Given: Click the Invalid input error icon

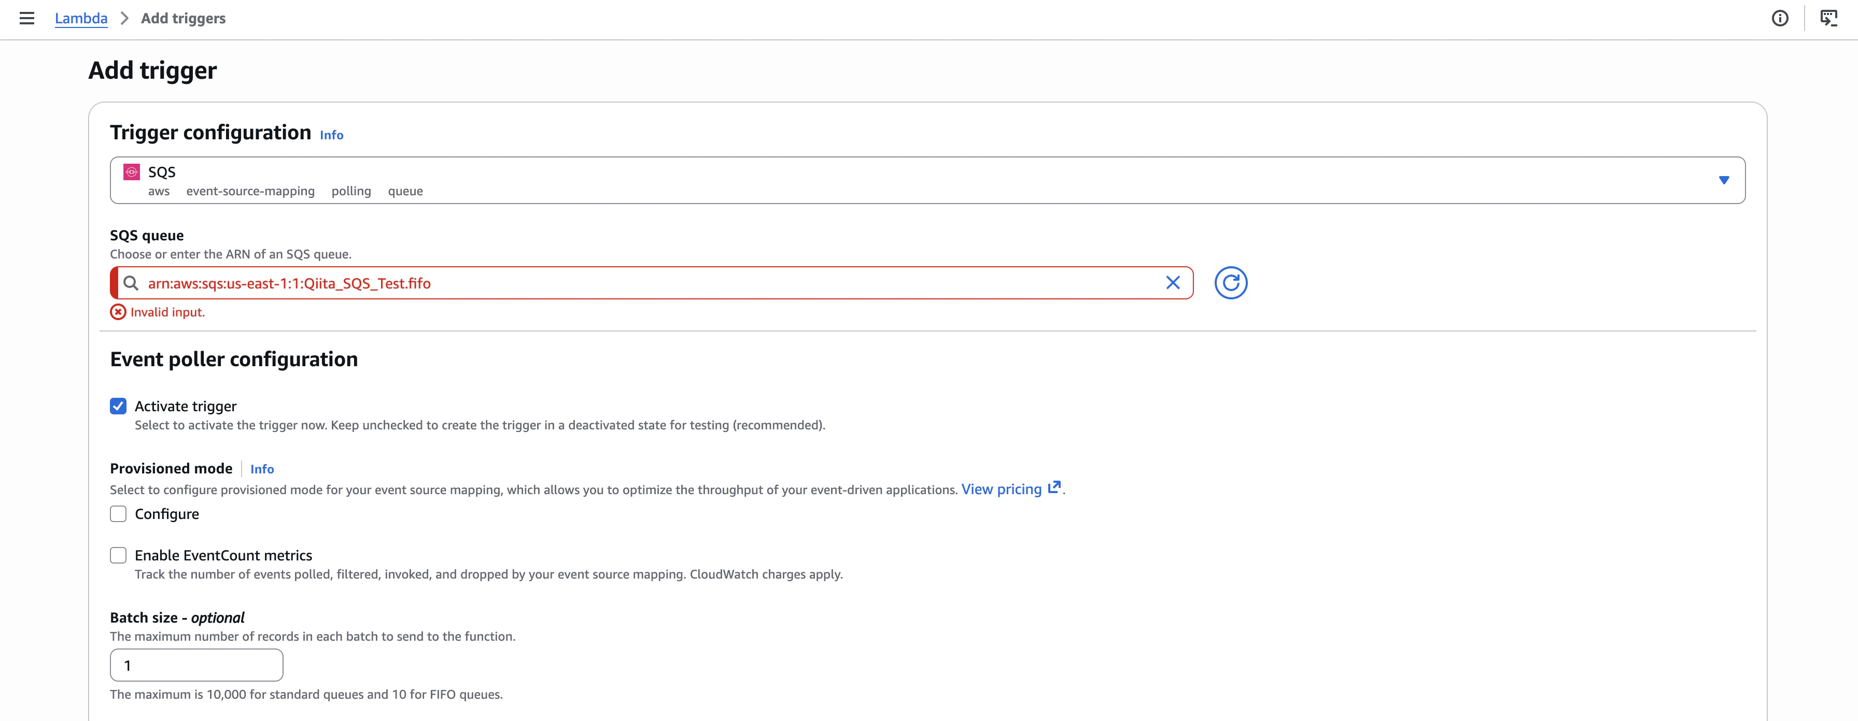Looking at the screenshot, I should pos(118,312).
